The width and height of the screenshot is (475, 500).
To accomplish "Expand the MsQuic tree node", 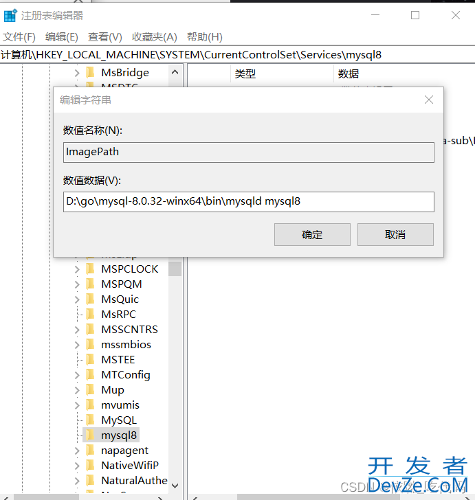I will tap(77, 299).
